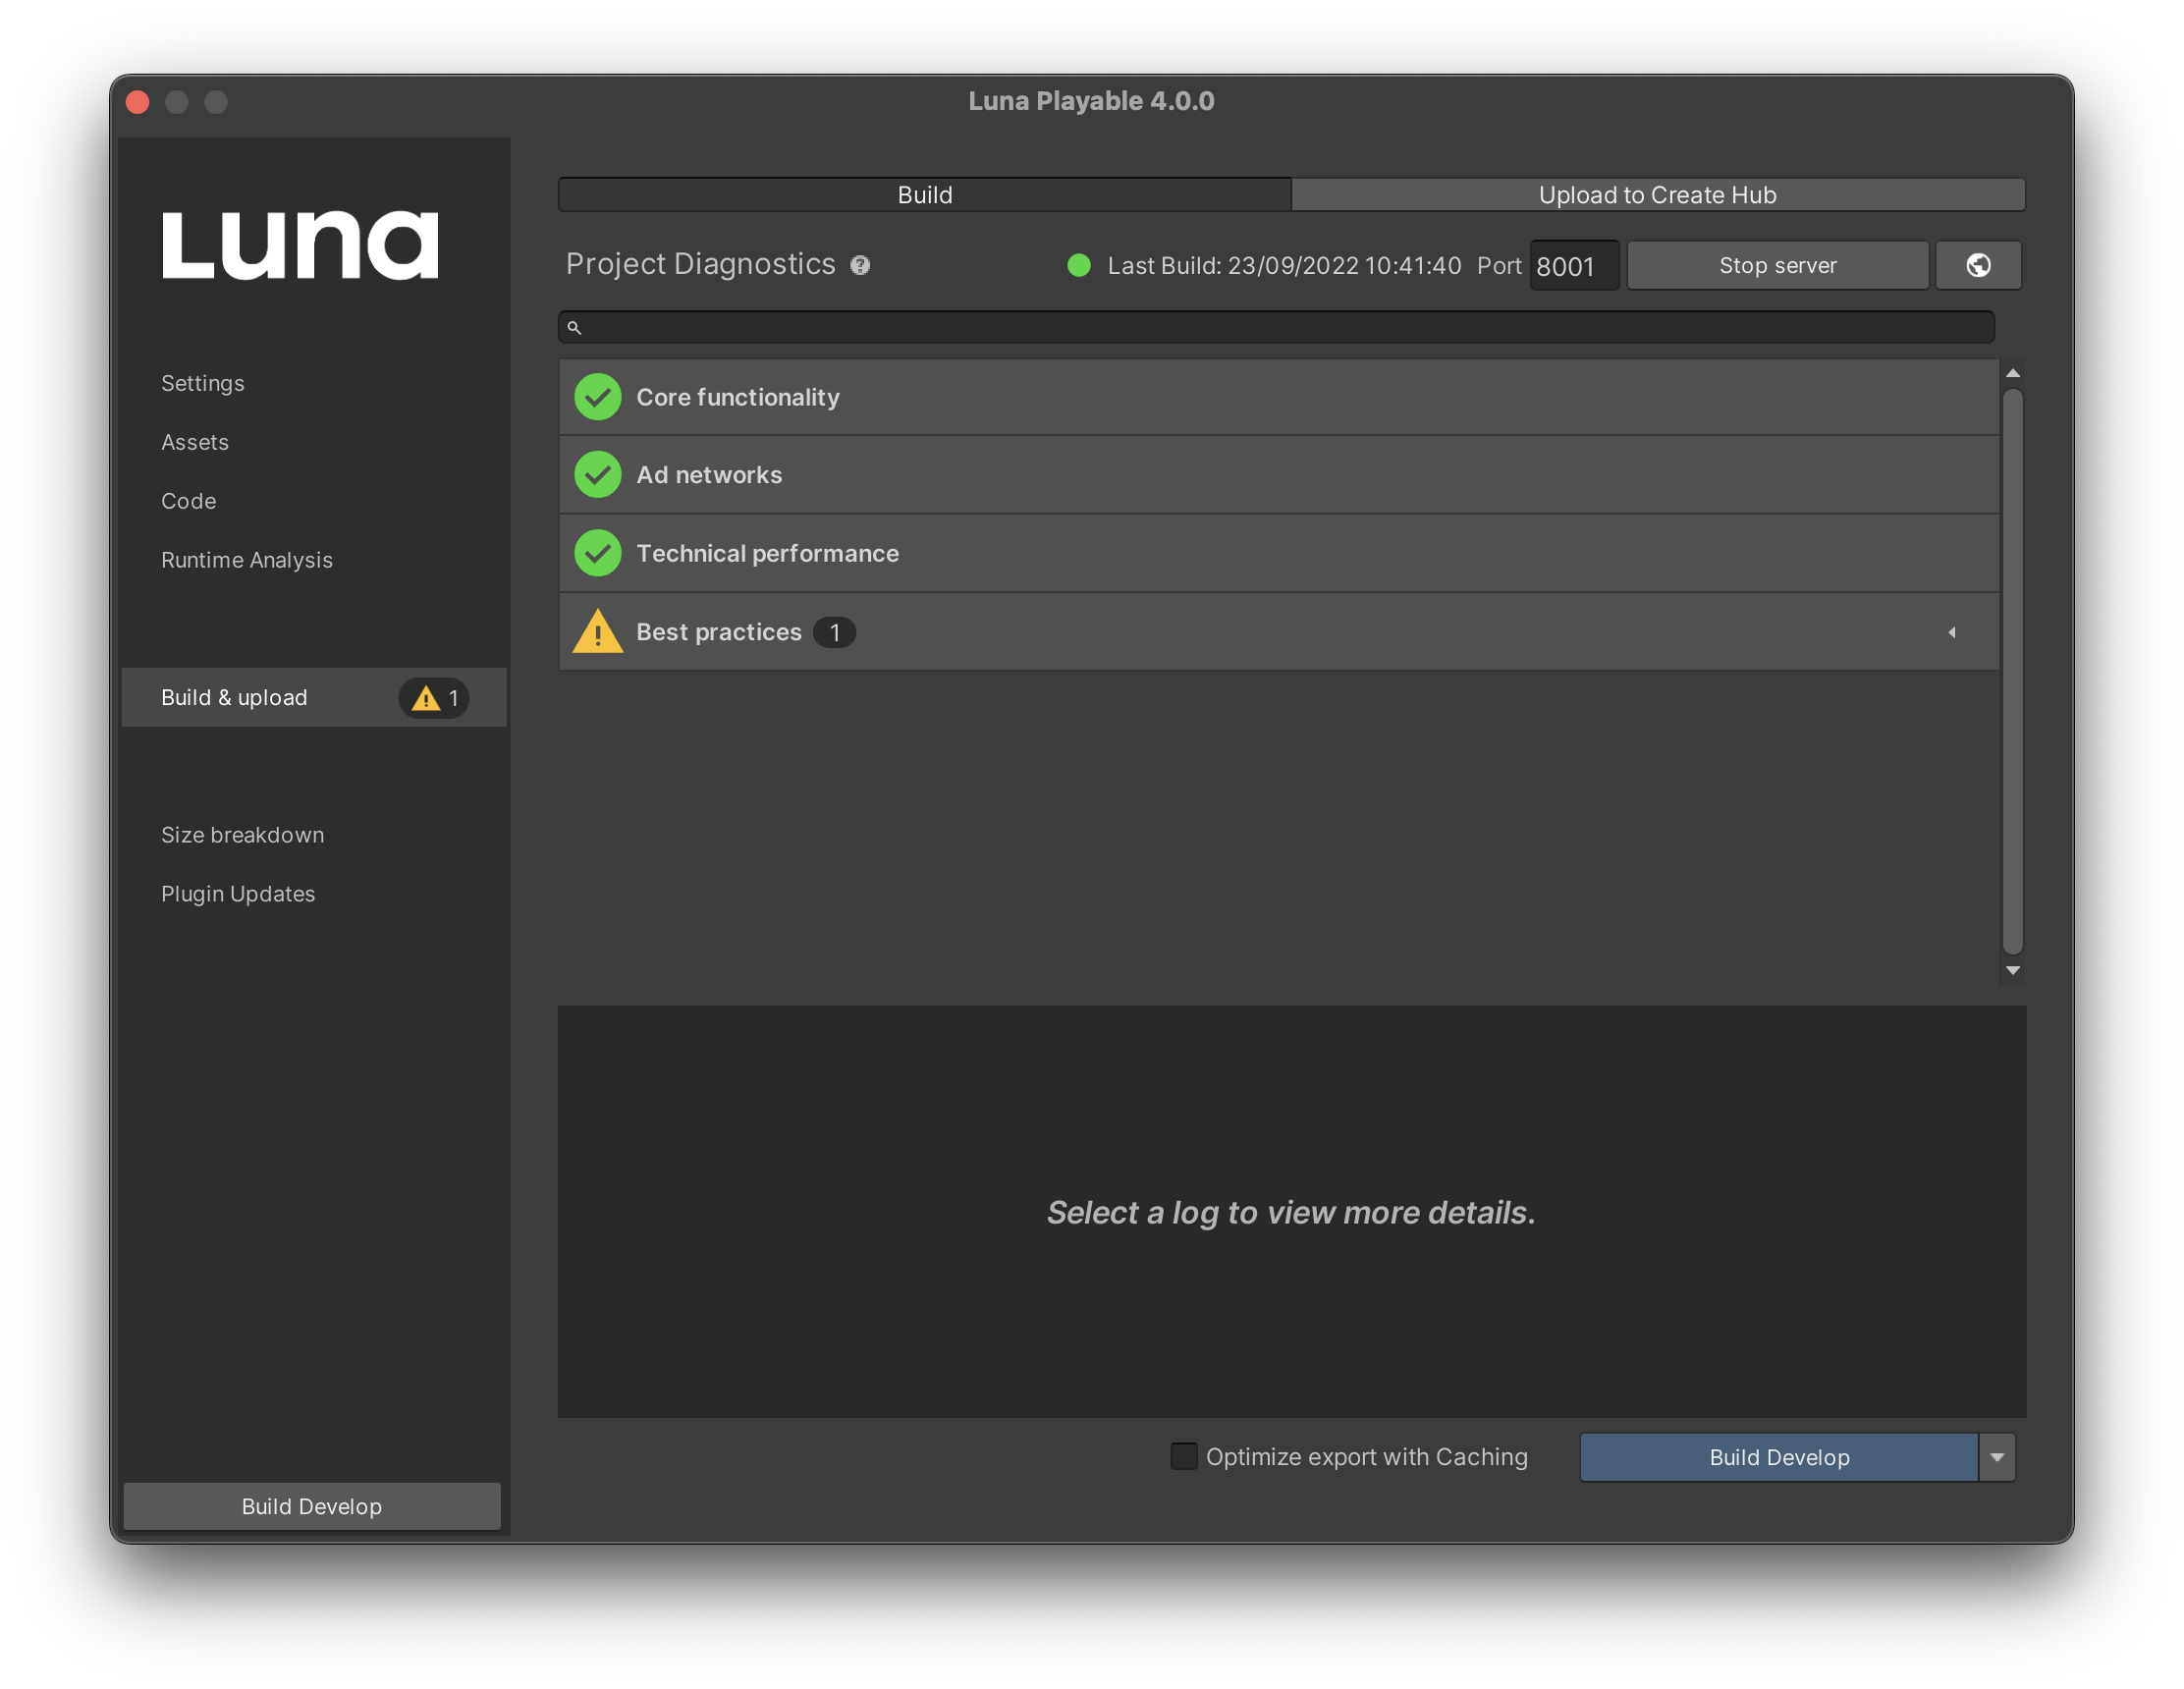Screen dimensions: 2184x1689
Task: Click the Project Diagnostics heading
Action: (x=700, y=264)
